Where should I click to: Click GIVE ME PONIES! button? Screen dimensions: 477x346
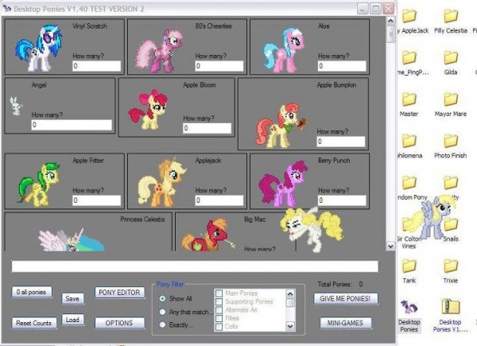click(346, 298)
